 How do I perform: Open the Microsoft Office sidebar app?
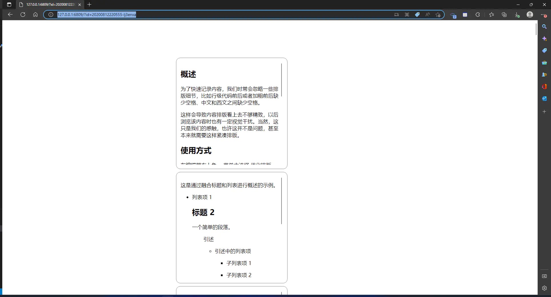[x=544, y=87]
